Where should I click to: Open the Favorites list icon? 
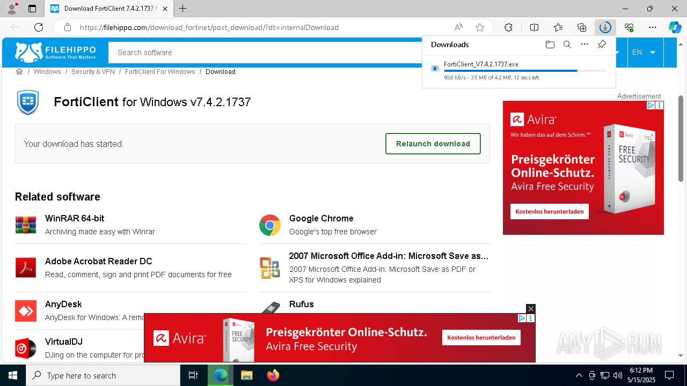pos(558,27)
